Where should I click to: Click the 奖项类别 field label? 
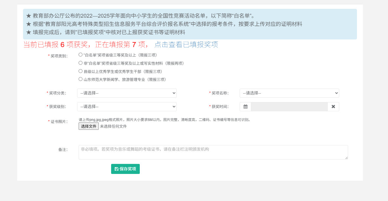pos(59,56)
